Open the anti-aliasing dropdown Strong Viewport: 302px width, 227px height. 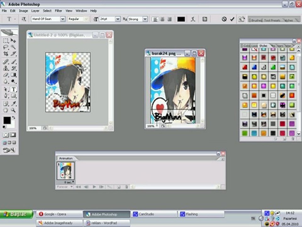(x=145, y=19)
